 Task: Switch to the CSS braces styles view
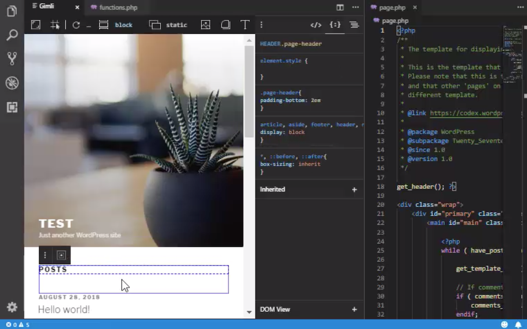point(335,25)
